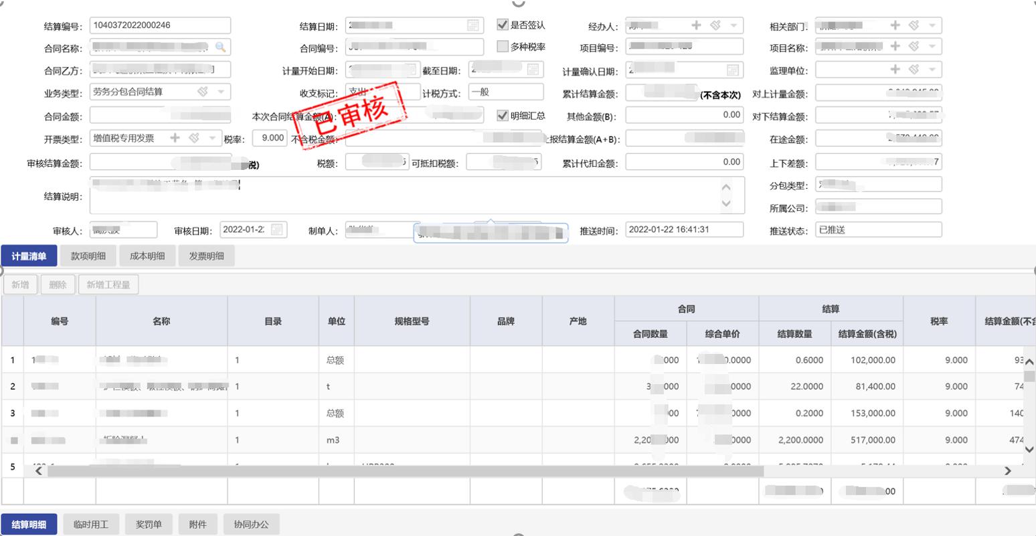
Task: Open the 计量确认日期 calendar icon
Action: [x=732, y=70]
